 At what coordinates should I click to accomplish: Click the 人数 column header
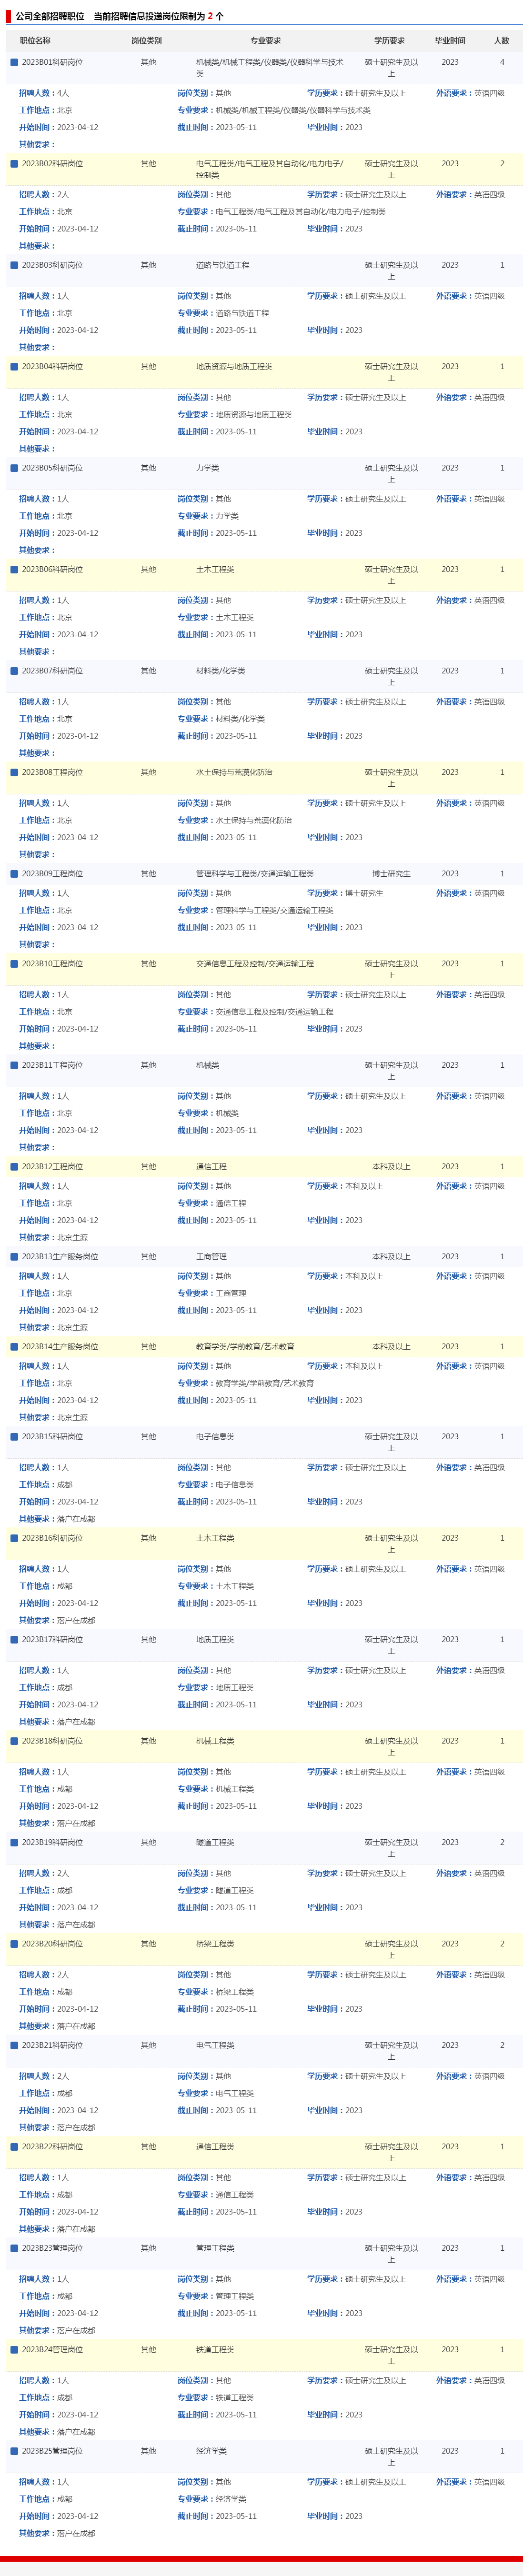coord(502,41)
